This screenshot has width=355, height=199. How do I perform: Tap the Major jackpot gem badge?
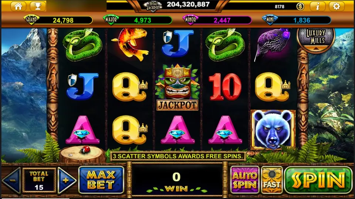coord(111,20)
